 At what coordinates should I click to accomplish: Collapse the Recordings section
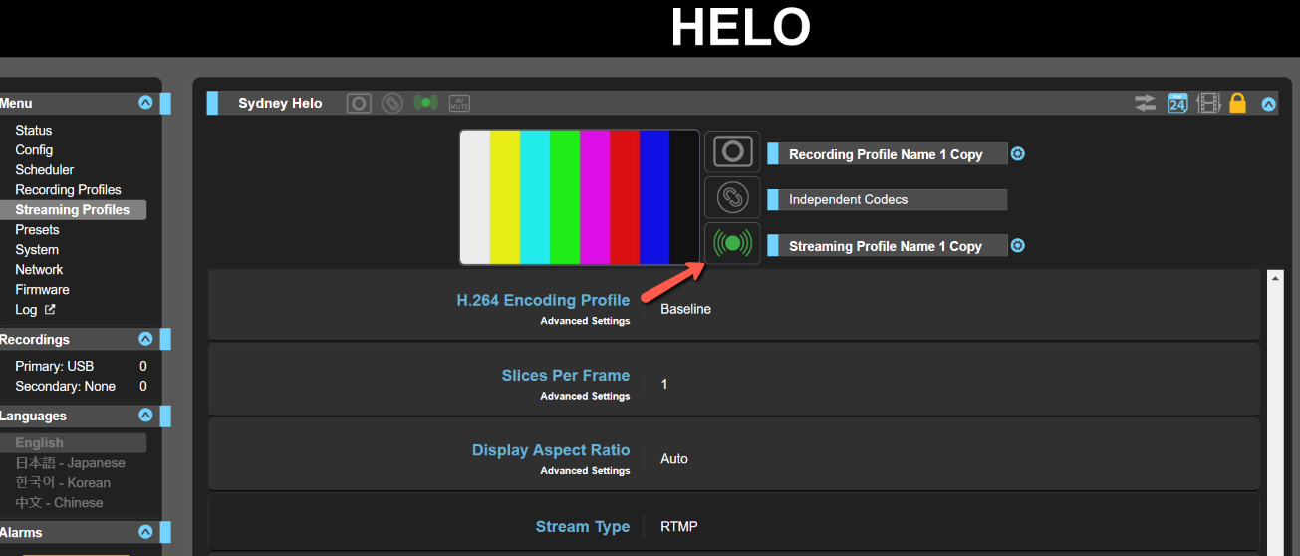(x=145, y=339)
